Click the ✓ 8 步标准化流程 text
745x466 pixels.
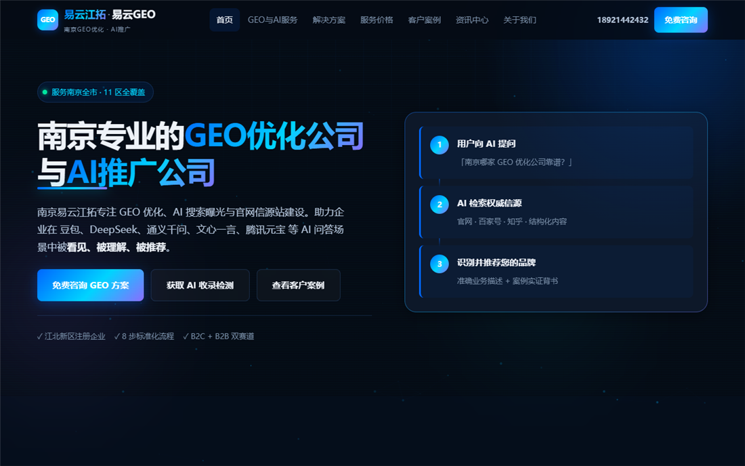pos(144,337)
